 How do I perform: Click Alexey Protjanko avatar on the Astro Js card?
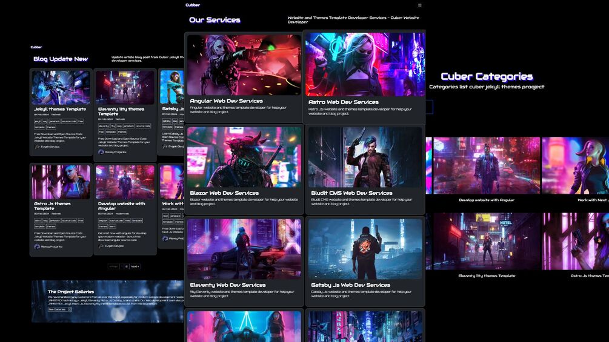click(x=37, y=246)
